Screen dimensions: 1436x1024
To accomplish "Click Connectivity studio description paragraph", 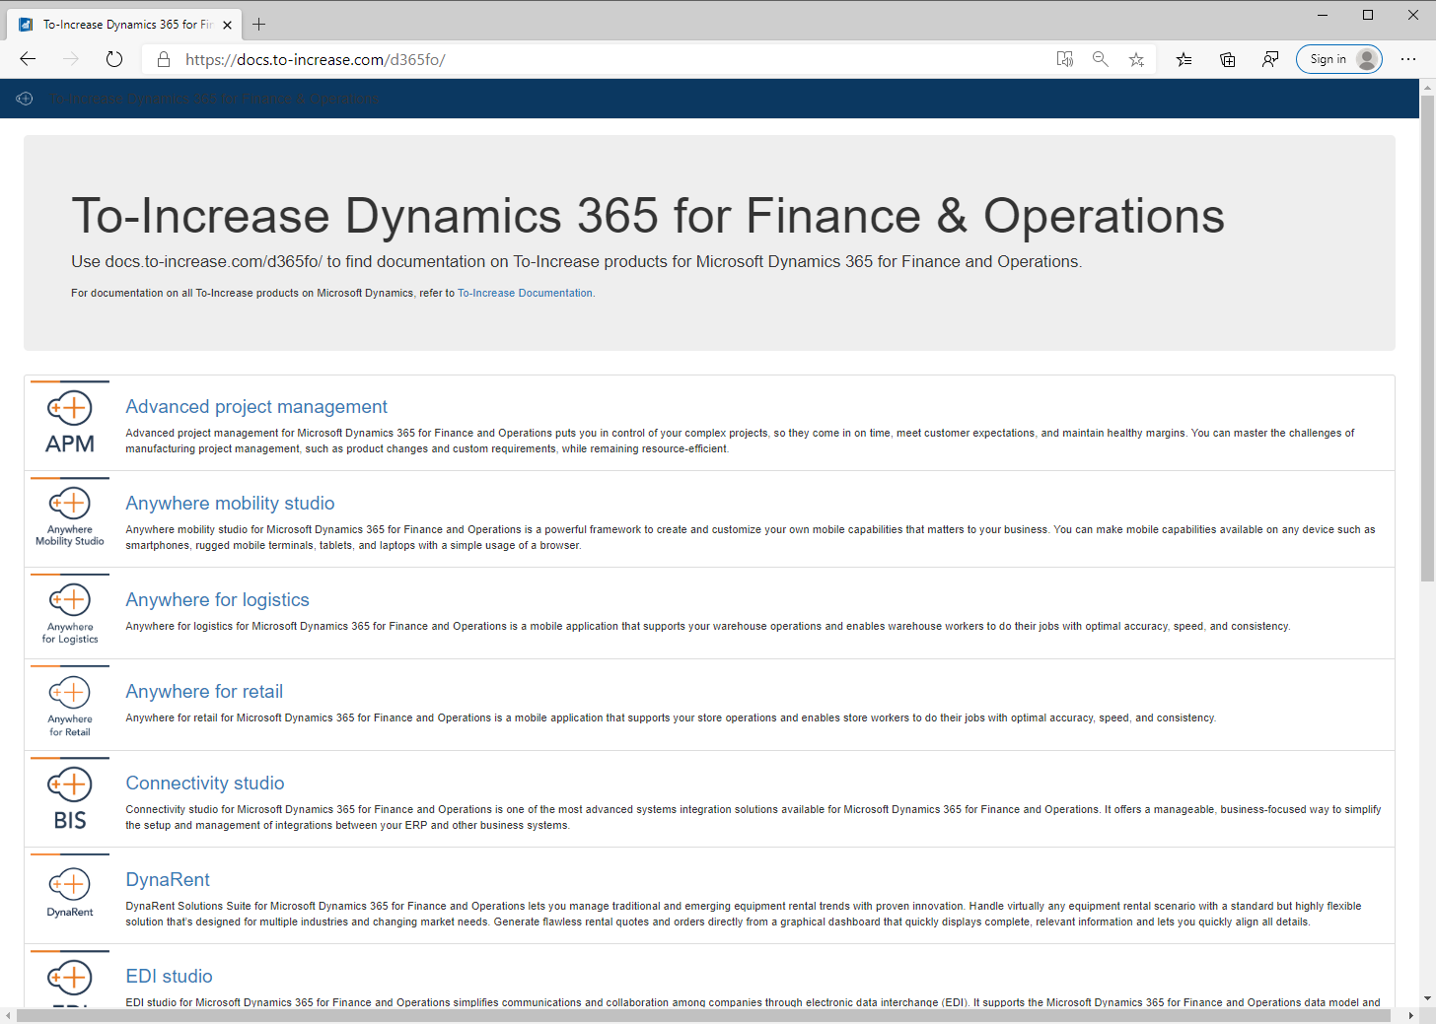I will pos(753,817).
